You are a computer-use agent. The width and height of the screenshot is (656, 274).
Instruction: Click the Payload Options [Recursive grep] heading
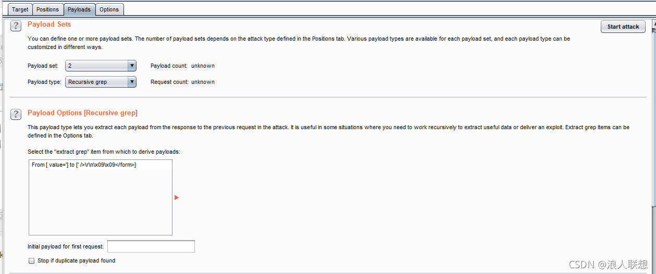pyautogui.click(x=82, y=113)
